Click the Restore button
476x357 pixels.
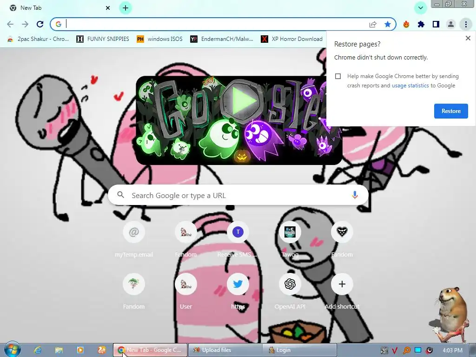[x=451, y=111]
